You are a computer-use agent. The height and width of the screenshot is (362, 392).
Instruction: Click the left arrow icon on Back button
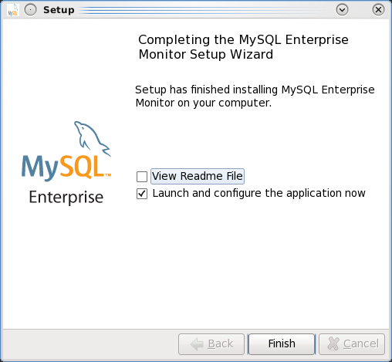click(197, 344)
